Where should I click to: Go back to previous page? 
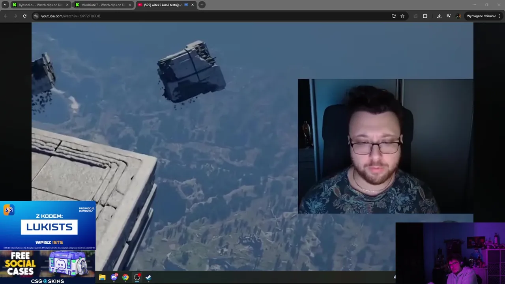point(6,16)
